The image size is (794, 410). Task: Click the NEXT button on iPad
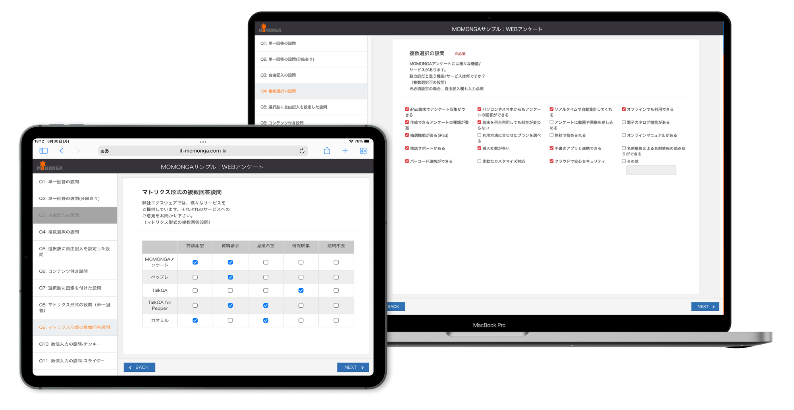point(353,367)
